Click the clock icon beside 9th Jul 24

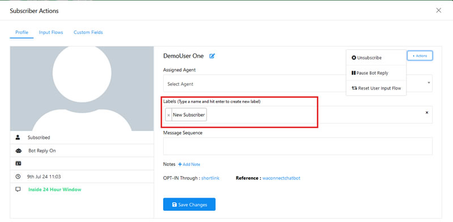click(18, 176)
